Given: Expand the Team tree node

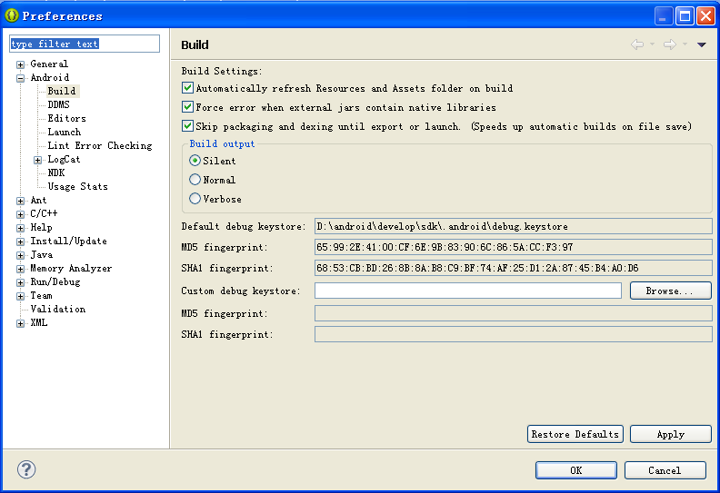Looking at the screenshot, I should click(x=20, y=296).
